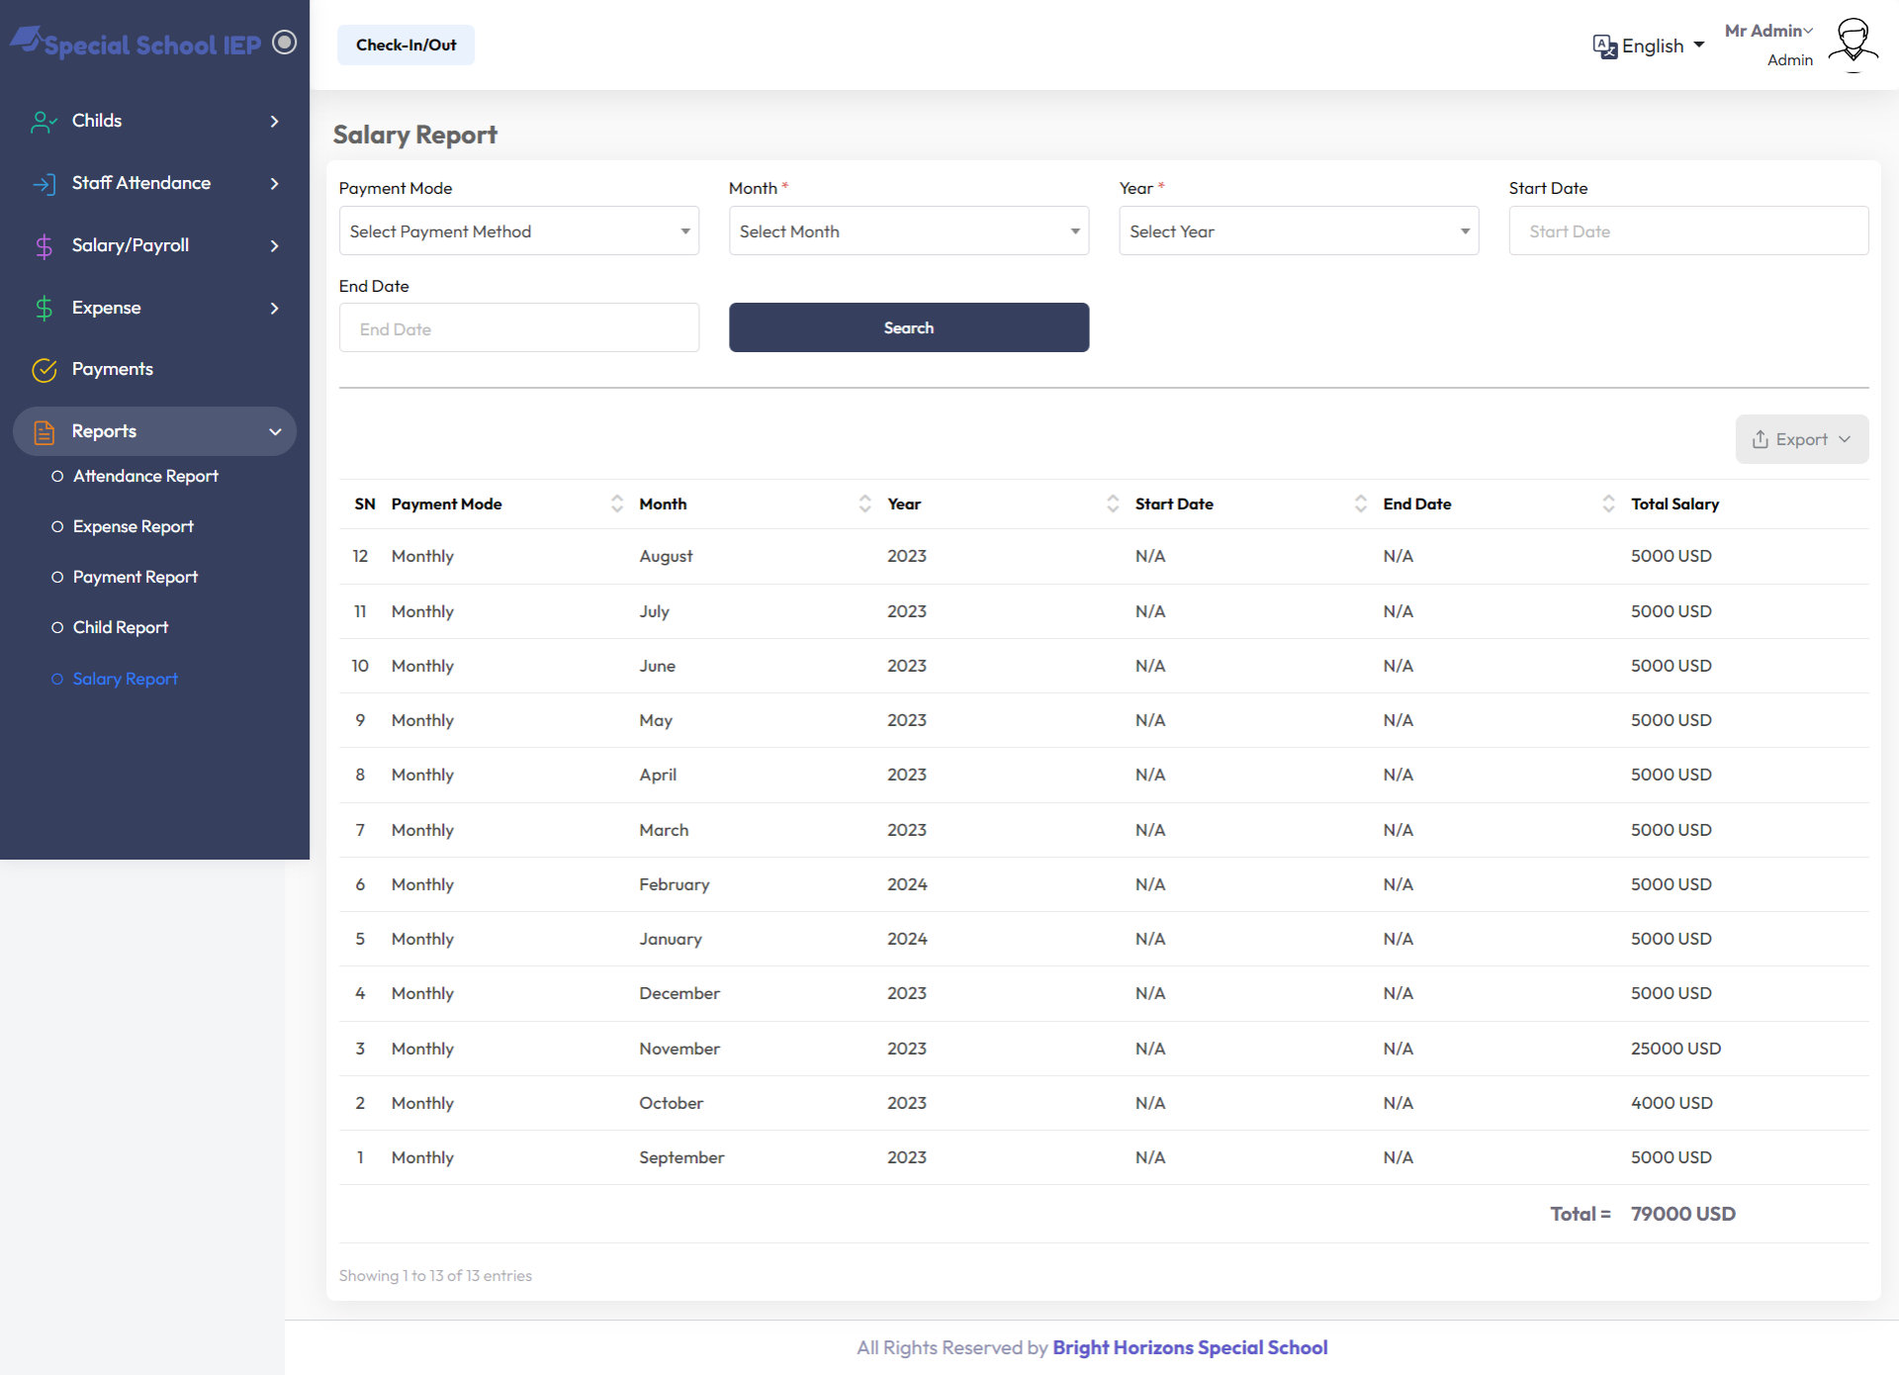1899x1375 pixels.
Task: Click the Export upload icon
Action: 1761,438
